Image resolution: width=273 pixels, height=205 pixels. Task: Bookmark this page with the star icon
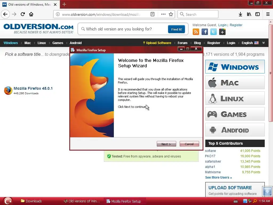click(x=171, y=14)
